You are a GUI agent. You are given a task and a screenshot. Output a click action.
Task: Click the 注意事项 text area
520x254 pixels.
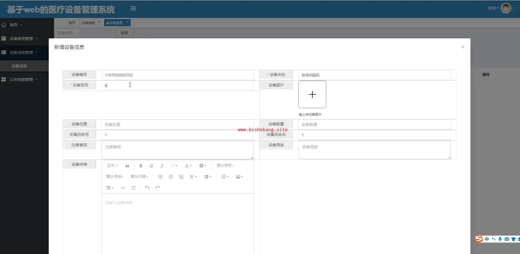[x=177, y=150]
